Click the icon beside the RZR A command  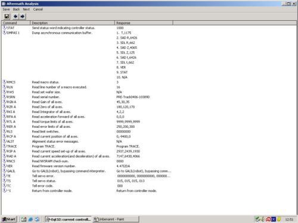[4, 106]
